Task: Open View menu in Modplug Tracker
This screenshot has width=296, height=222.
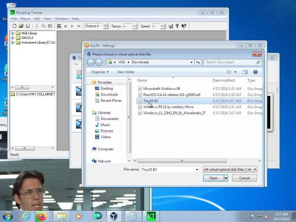Action: (48, 19)
